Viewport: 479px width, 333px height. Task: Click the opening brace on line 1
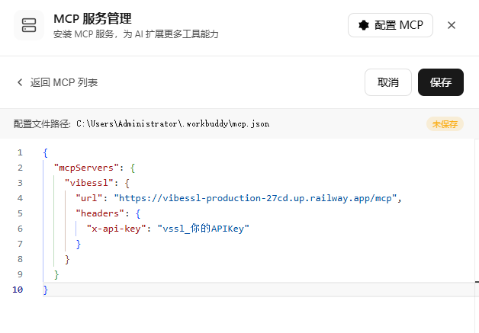point(46,152)
